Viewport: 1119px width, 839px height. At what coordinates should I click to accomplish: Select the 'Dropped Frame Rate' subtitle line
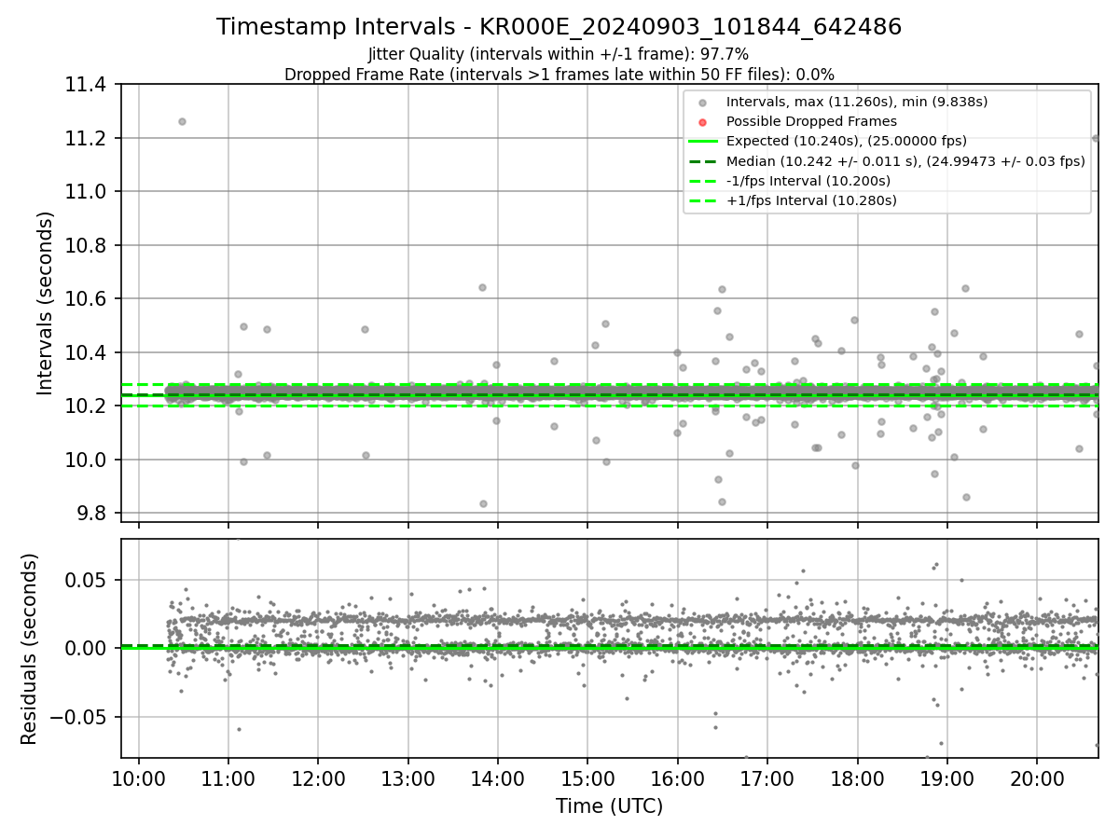(x=559, y=75)
